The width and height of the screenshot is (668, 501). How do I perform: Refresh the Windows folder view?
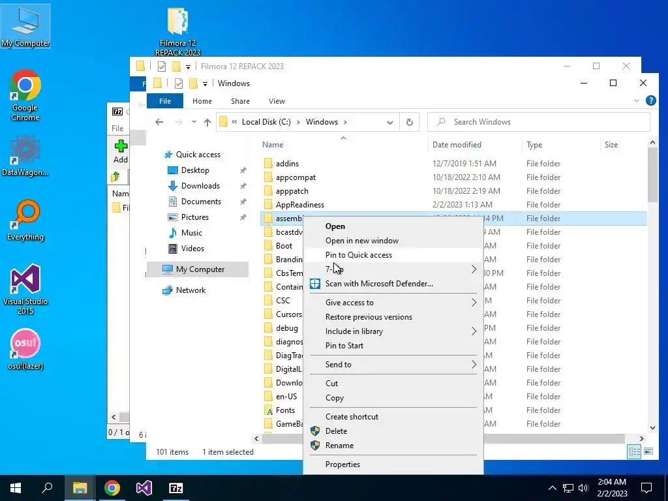(410, 122)
